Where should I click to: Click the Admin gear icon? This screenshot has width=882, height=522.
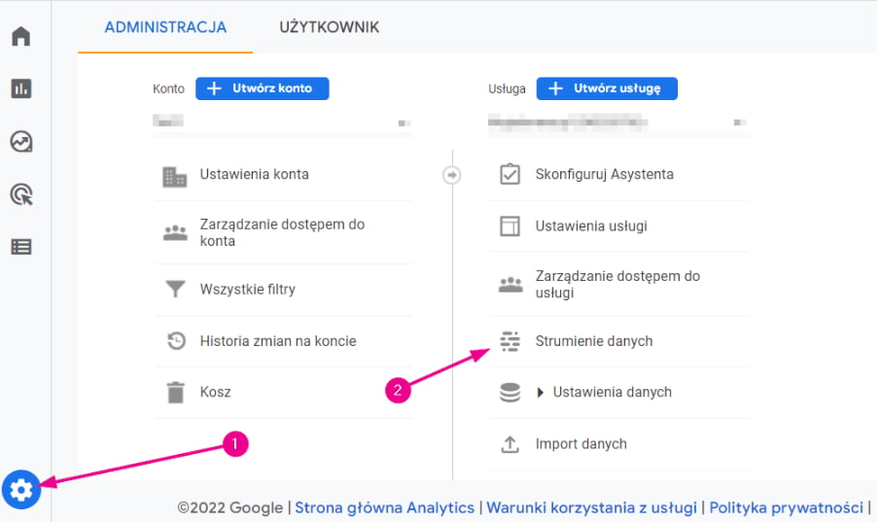(20, 489)
